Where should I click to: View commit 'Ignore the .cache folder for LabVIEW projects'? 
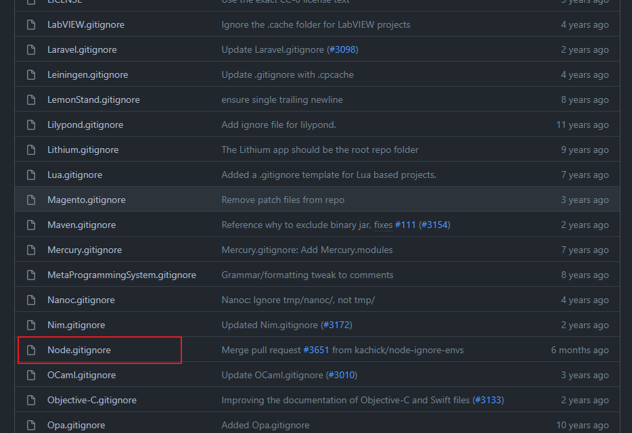pos(315,25)
